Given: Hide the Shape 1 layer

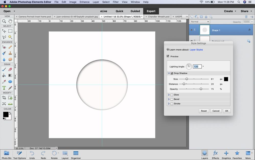Looking at the screenshot, I should point(192,30).
